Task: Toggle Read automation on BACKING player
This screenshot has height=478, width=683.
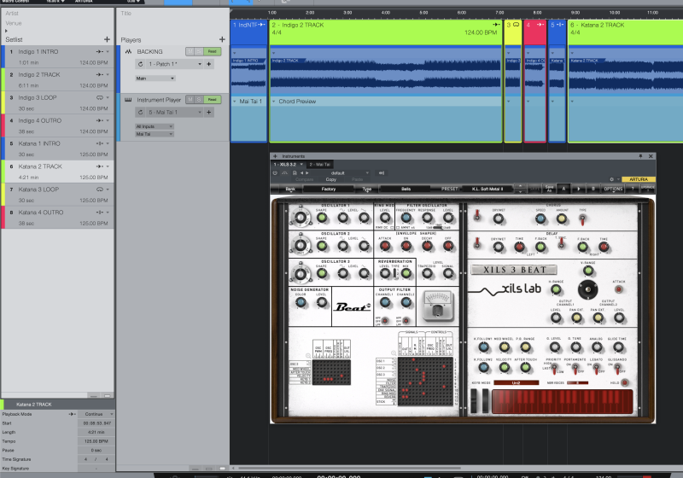Action: pyautogui.click(x=213, y=52)
